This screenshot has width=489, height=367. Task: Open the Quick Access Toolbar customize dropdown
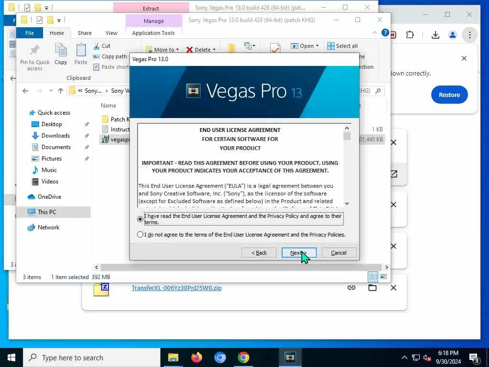click(x=59, y=21)
